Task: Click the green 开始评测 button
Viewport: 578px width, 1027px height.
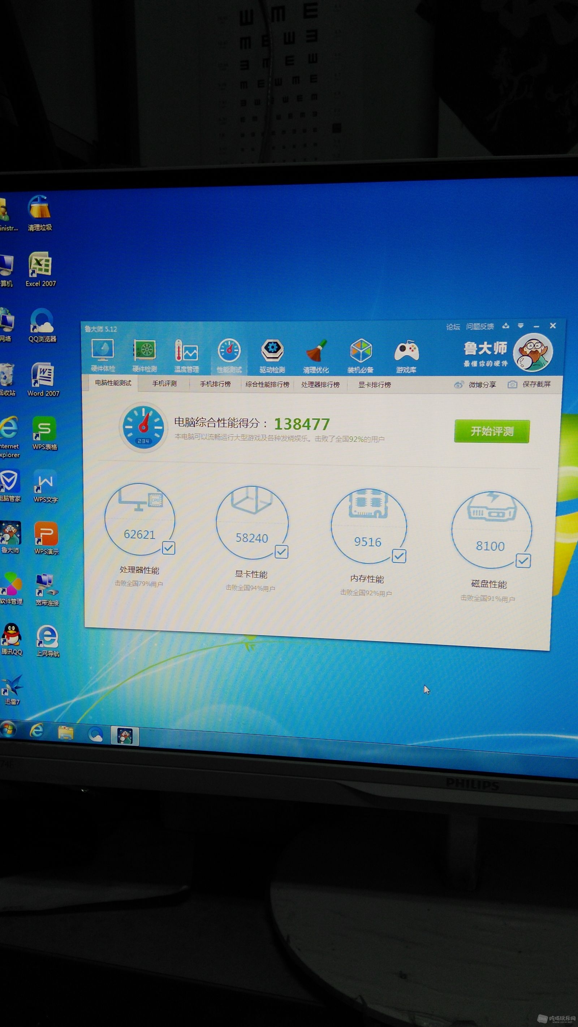Action: pos(492,431)
